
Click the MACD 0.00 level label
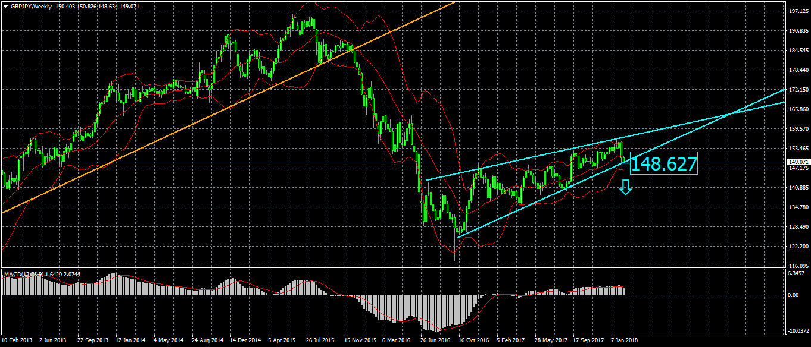[793, 295]
